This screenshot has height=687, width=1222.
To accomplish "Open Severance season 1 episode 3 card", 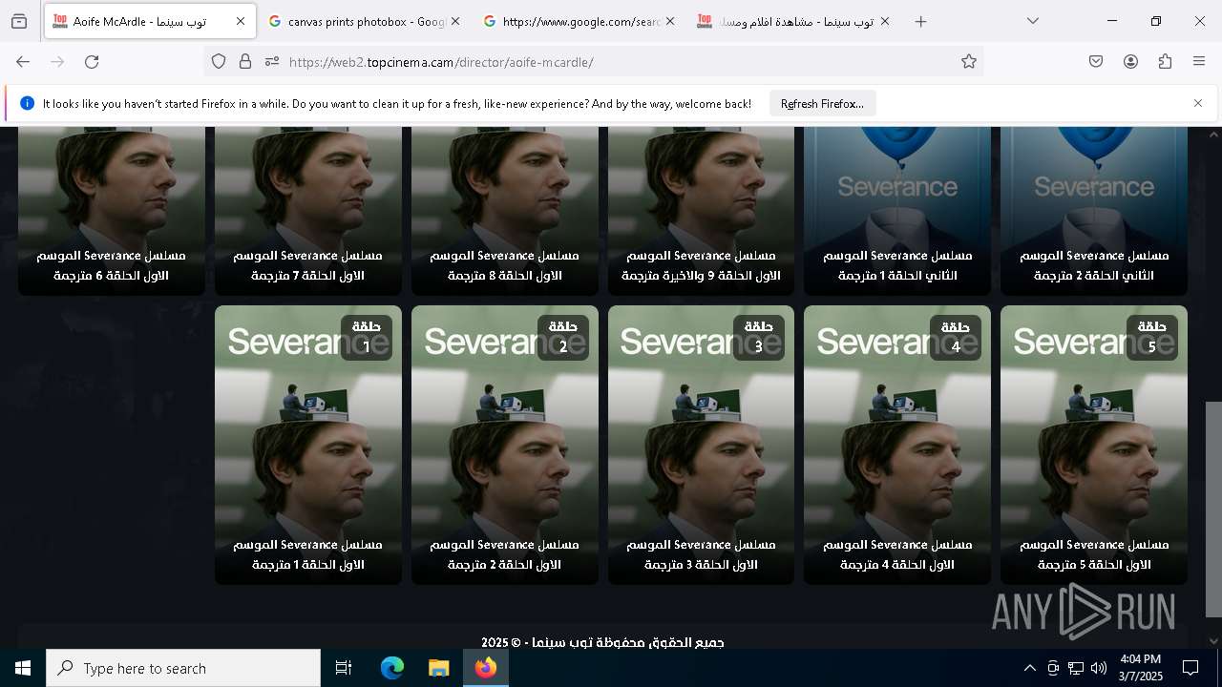I will [x=701, y=445].
